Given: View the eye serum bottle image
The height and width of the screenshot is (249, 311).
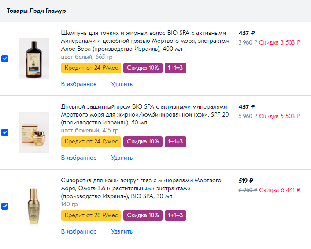Looking at the screenshot, I should coord(33,206).
